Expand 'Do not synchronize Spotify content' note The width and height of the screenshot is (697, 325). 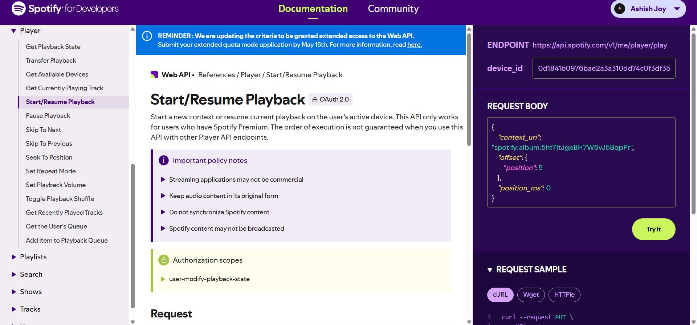pos(163,212)
